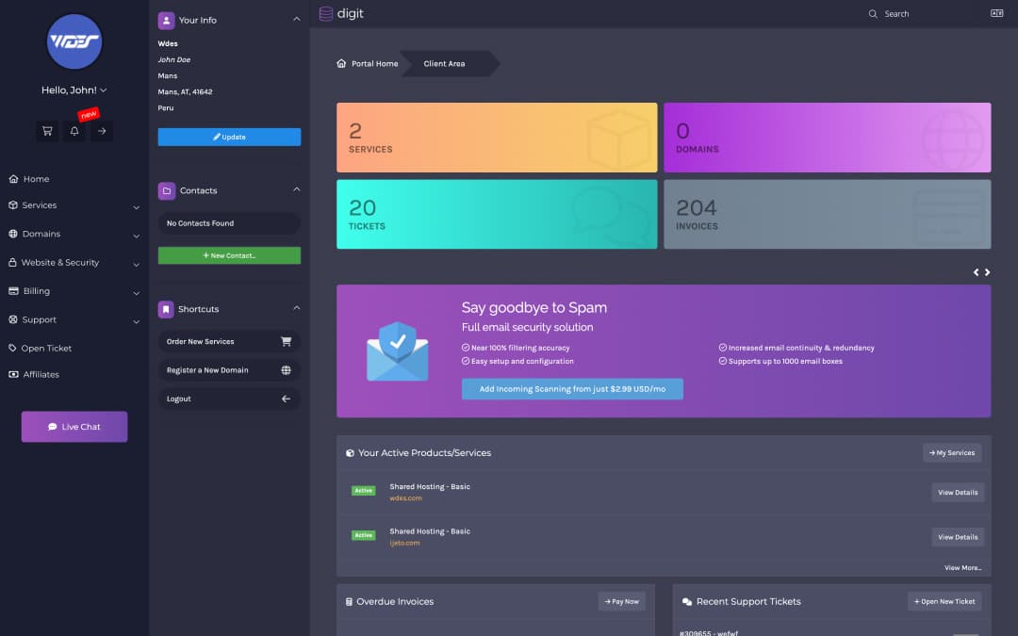Click Open New Ticket button
Image resolution: width=1018 pixels, height=636 pixels.
(944, 601)
